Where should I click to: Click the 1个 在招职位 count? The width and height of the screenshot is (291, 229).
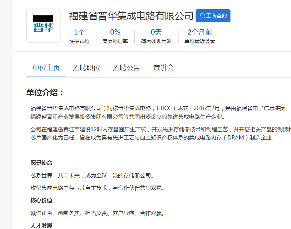click(x=79, y=36)
